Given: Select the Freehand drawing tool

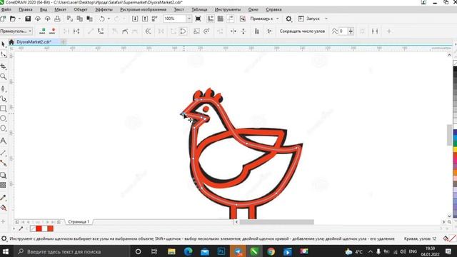Looking at the screenshot, I should [x=3, y=89].
